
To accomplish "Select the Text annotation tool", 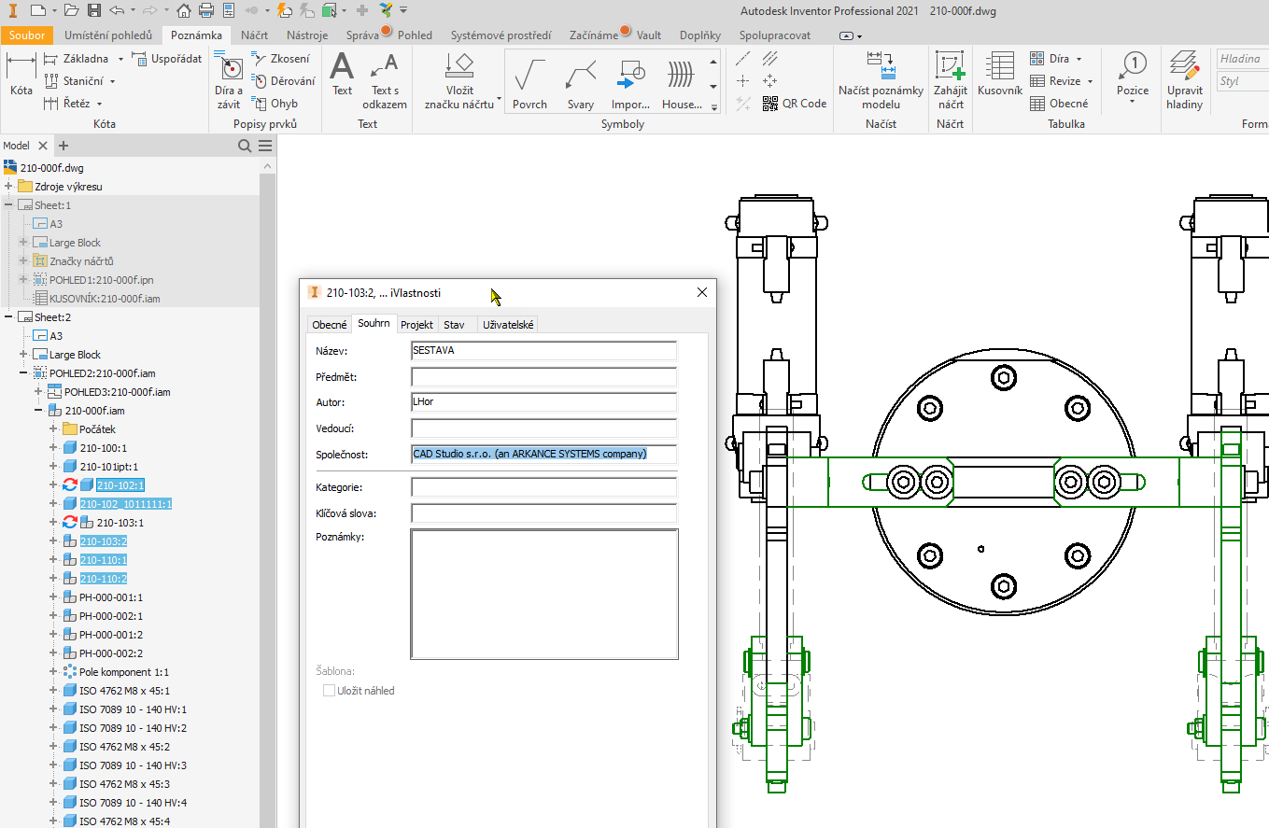I will point(341,80).
